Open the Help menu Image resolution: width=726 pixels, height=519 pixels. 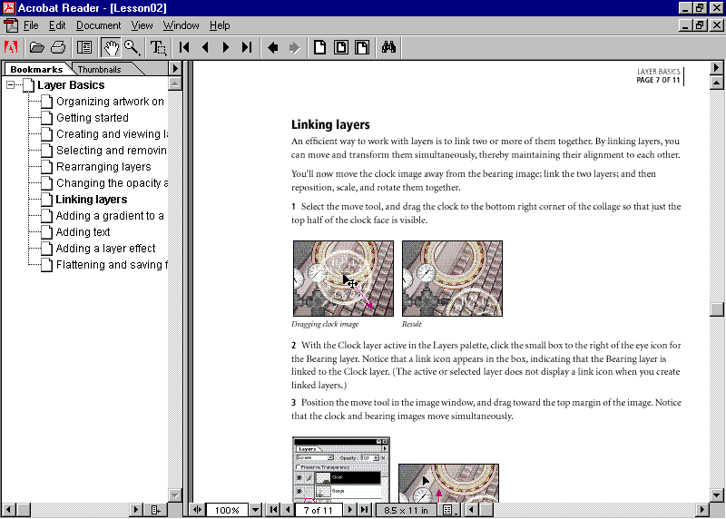pos(220,25)
